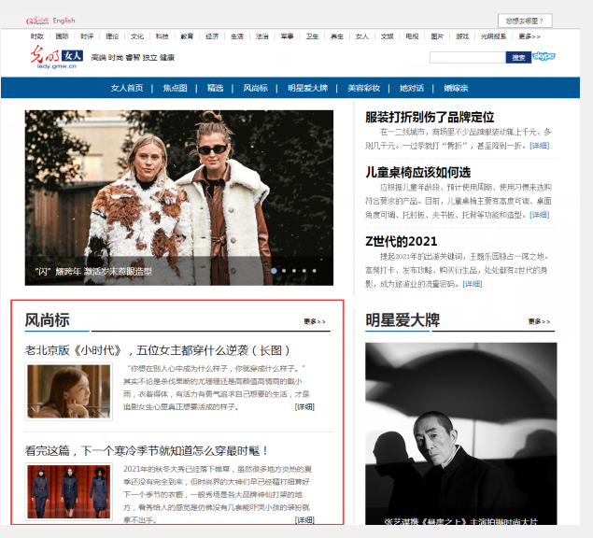This screenshot has height=538, width=593.
Task: Open the Guangming Online logo at top left
Action: click(37, 21)
